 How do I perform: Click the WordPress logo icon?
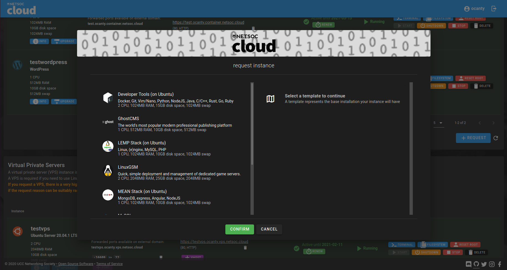(x=18, y=65)
